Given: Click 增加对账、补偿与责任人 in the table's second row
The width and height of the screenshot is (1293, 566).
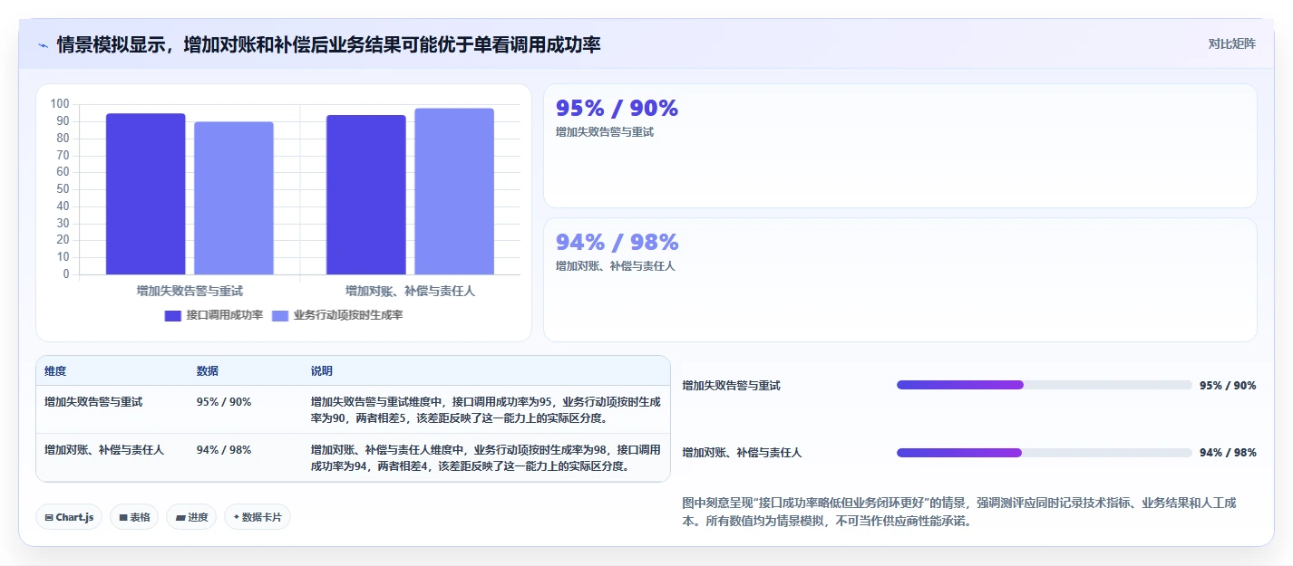Looking at the screenshot, I should click(104, 450).
